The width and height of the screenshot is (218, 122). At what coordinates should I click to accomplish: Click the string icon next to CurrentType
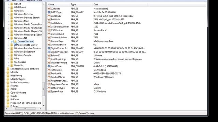[x=49, y=41]
